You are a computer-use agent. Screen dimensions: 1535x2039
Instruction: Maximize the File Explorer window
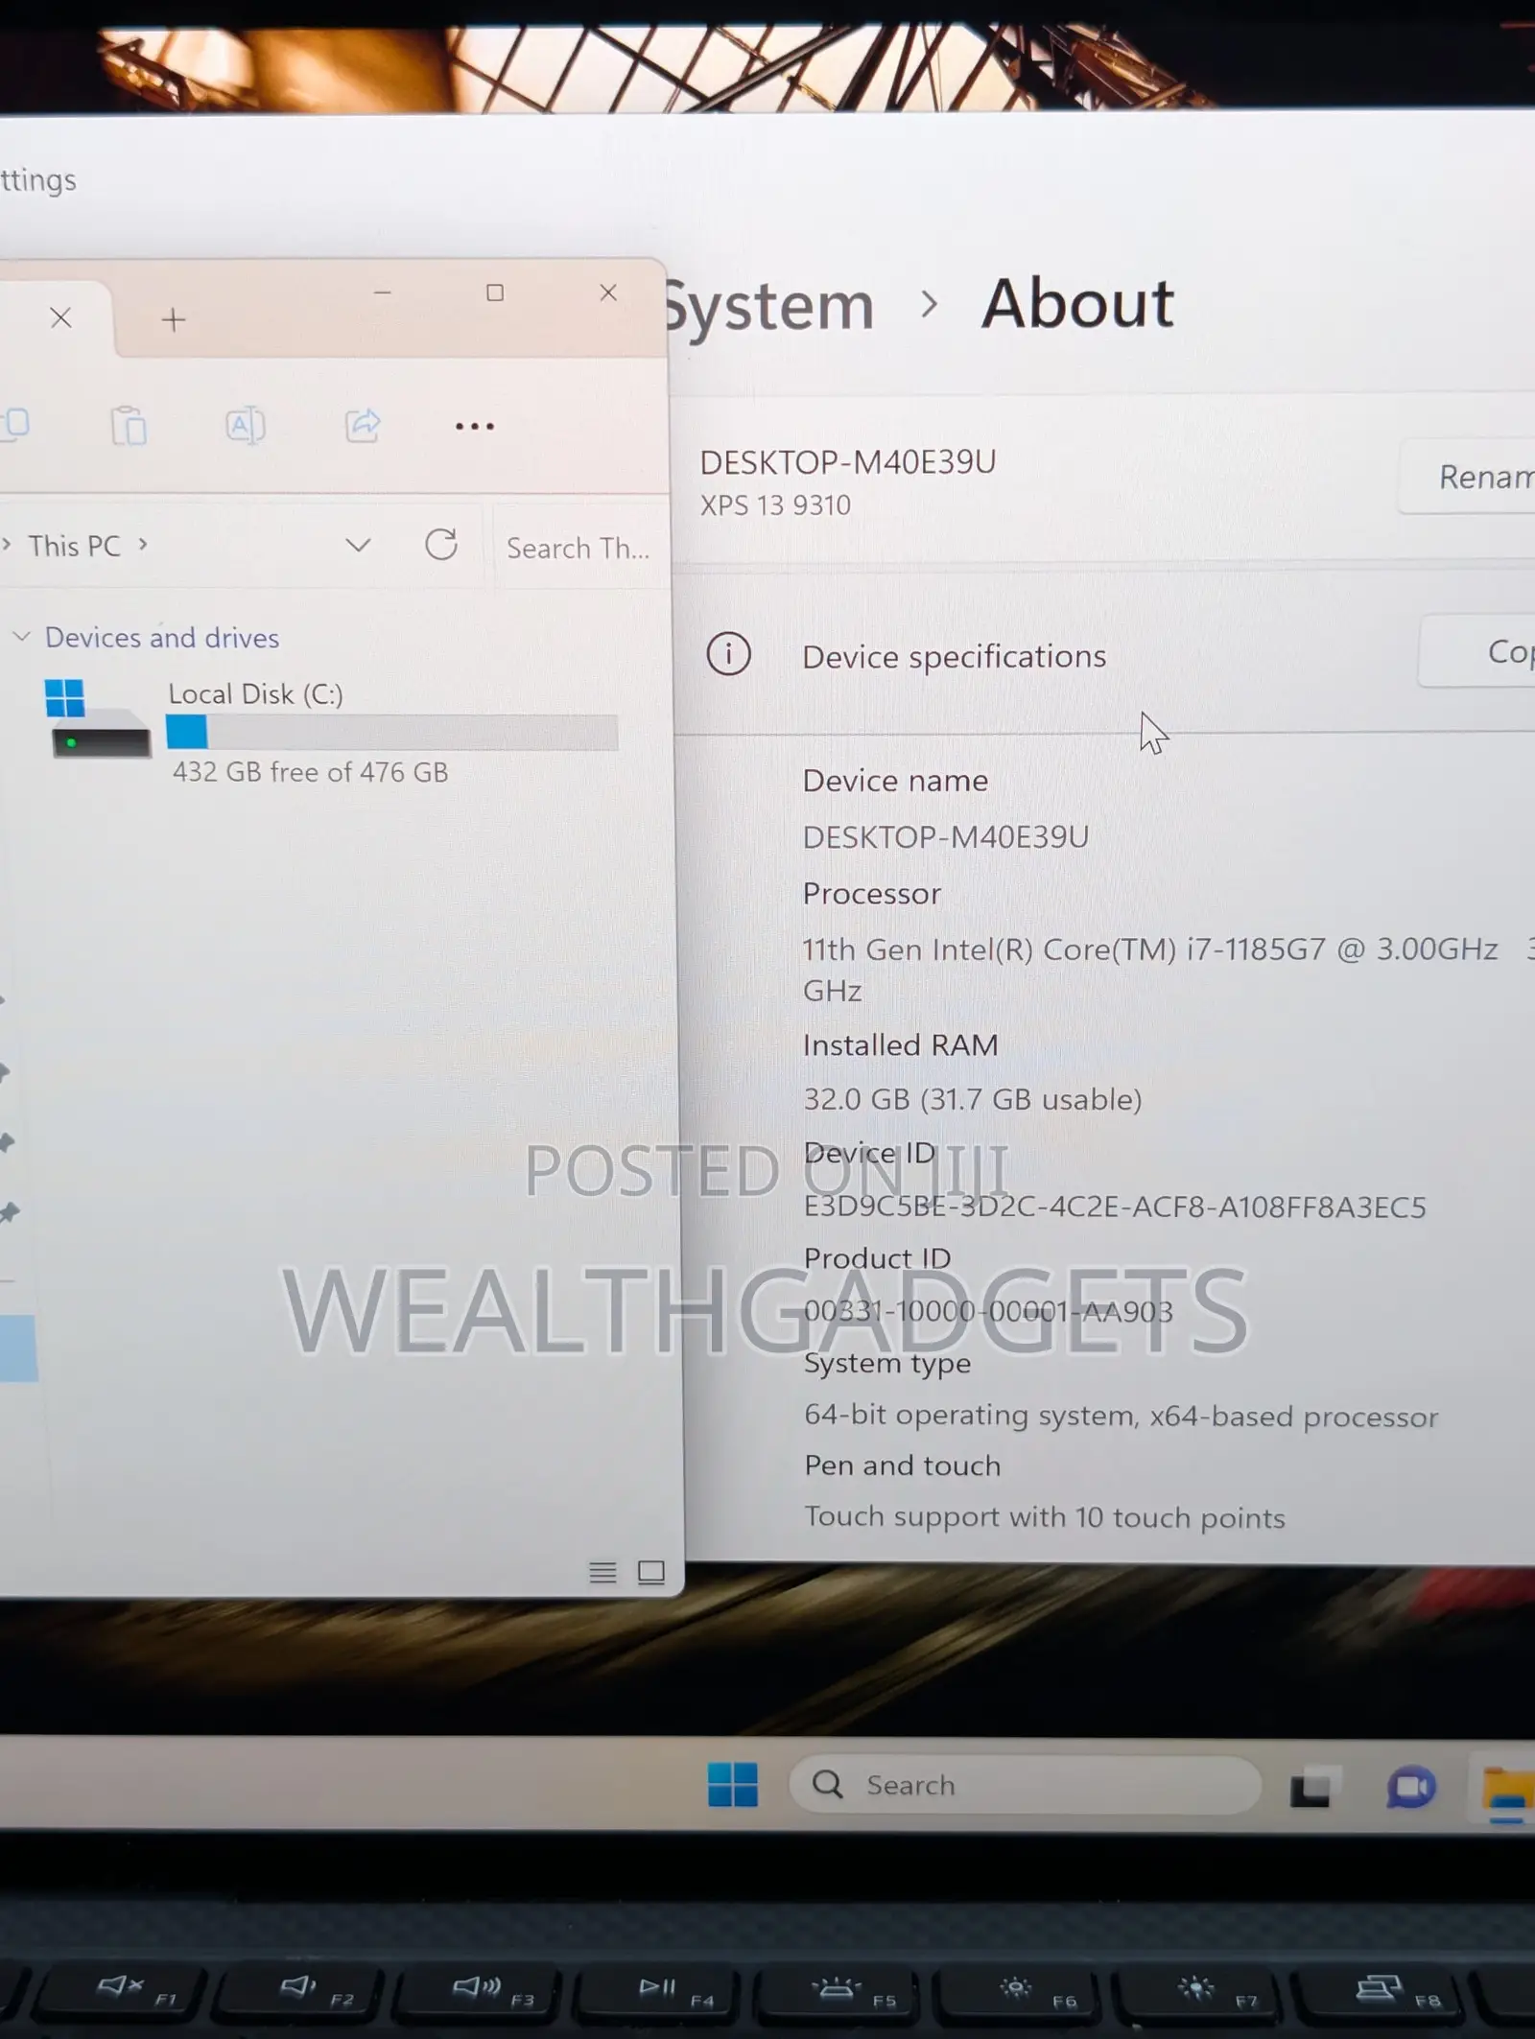(495, 293)
